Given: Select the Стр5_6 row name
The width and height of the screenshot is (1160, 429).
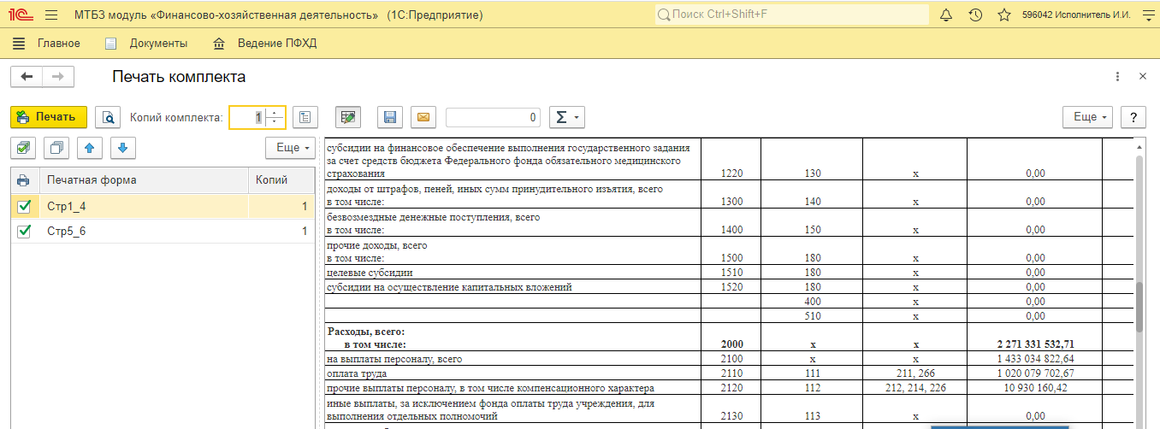Looking at the screenshot, I should coord(66,232).
